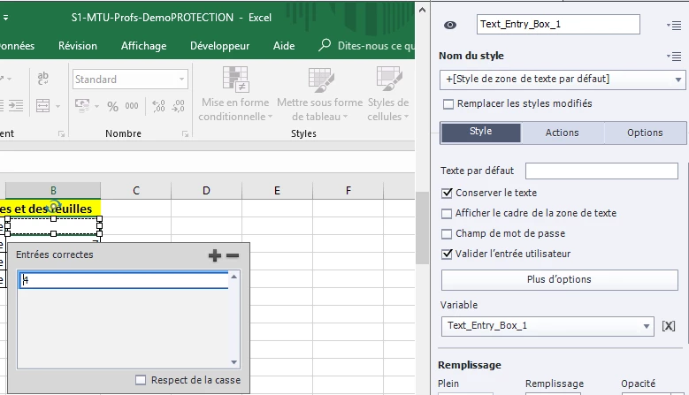Open the Nombre group dialog launcher
The image size is (689, 395).
(x=185, y=133)
